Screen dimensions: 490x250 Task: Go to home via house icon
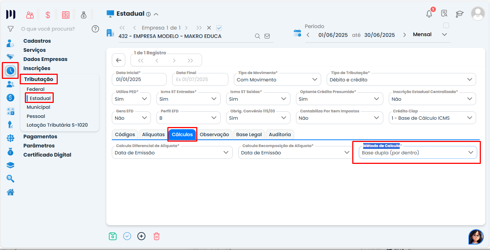pos(11,192)
